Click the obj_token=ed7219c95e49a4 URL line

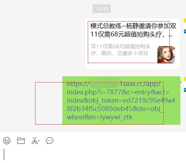tap(121, 101)
